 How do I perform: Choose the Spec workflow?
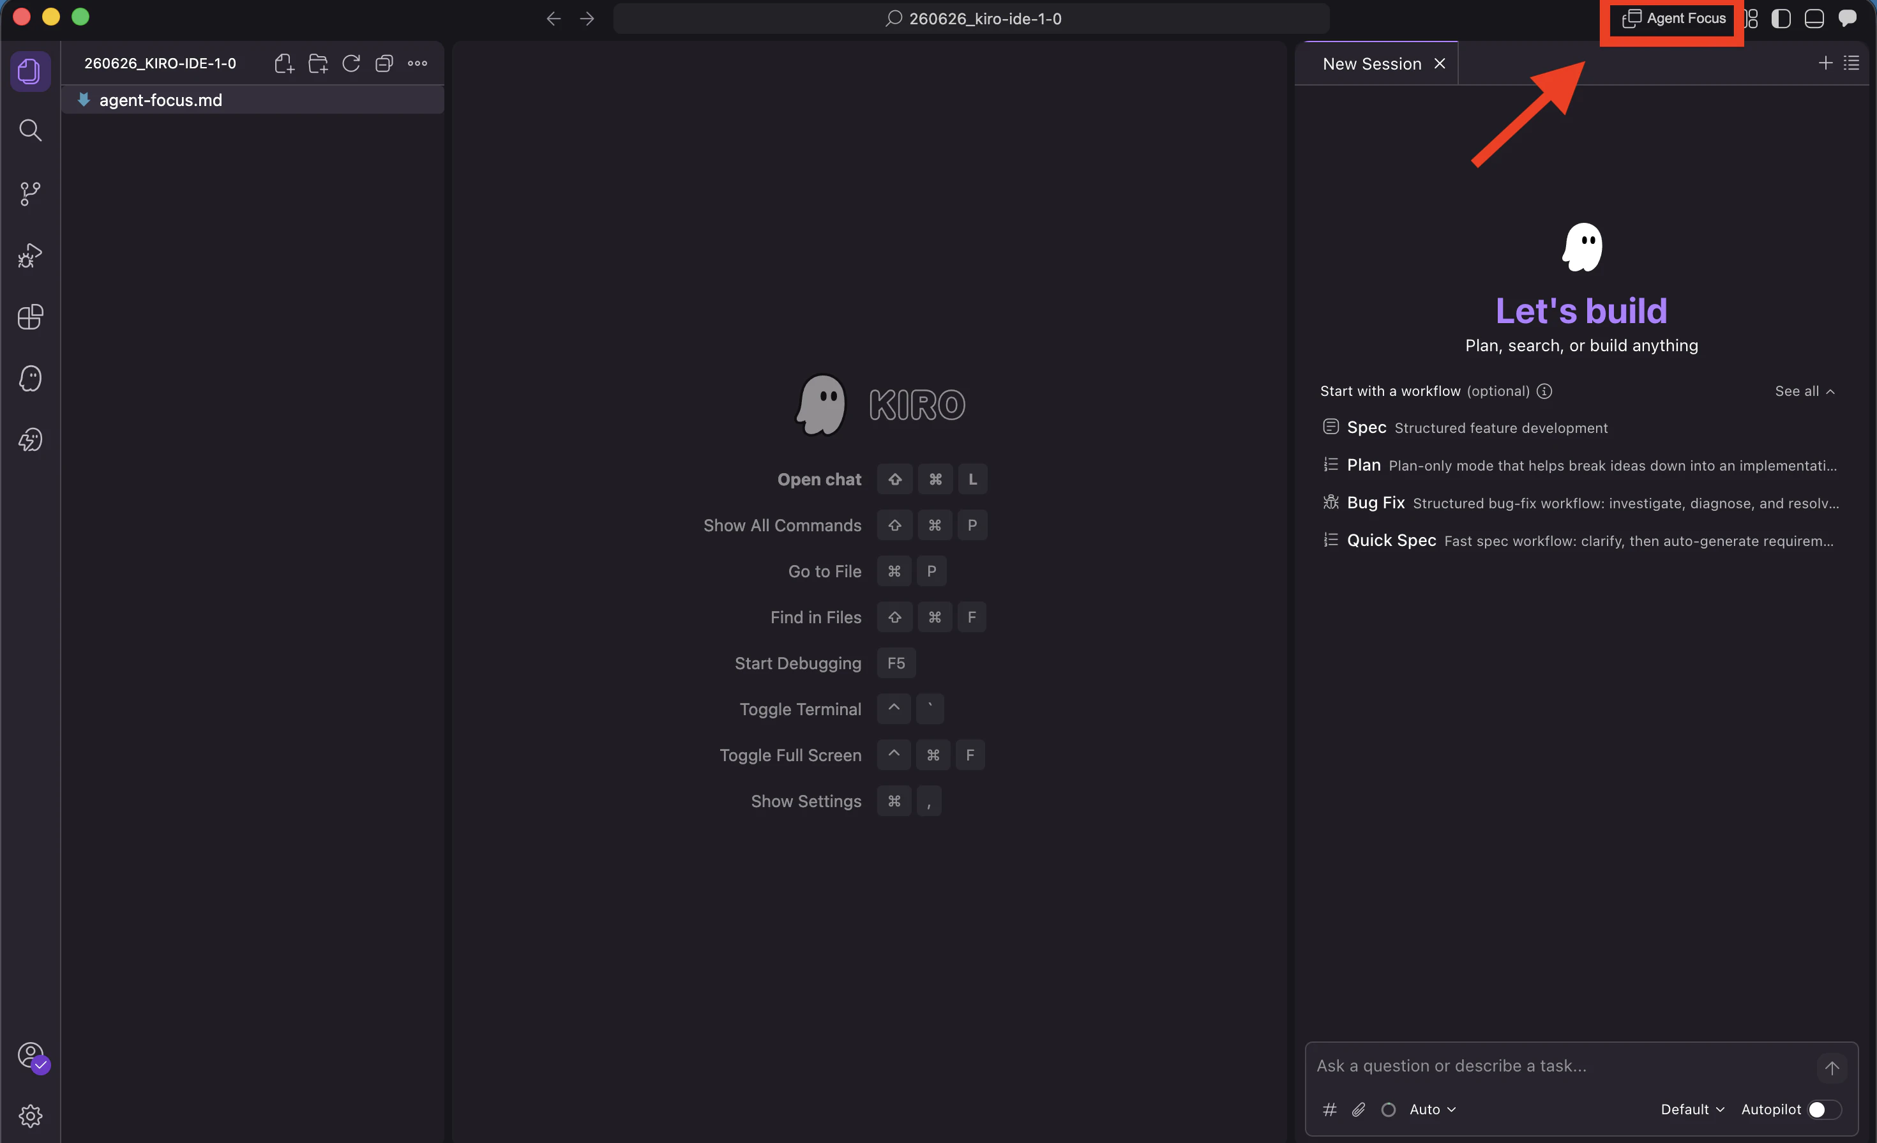(x=1581, y=427)
